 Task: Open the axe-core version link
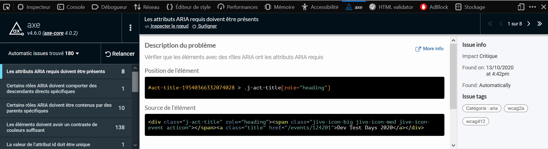point(54,33)
